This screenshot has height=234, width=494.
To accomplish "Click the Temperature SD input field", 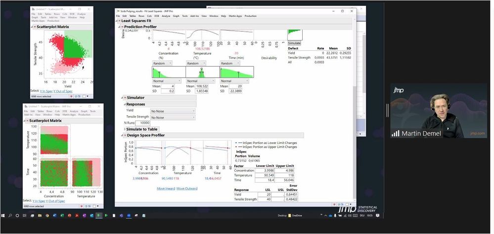I will (x=201, y=91).
